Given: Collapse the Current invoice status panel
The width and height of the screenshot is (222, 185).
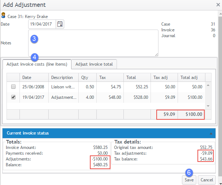Looking at the screenshot, I should coord(211,133).
